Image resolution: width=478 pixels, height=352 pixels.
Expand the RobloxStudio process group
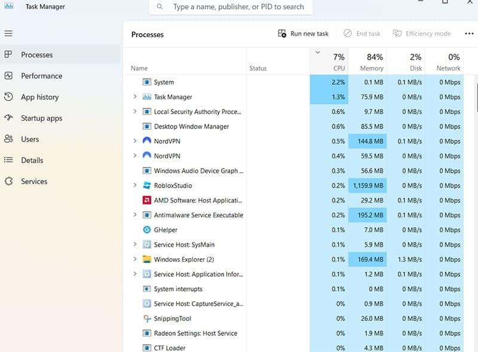coord(135,185)
